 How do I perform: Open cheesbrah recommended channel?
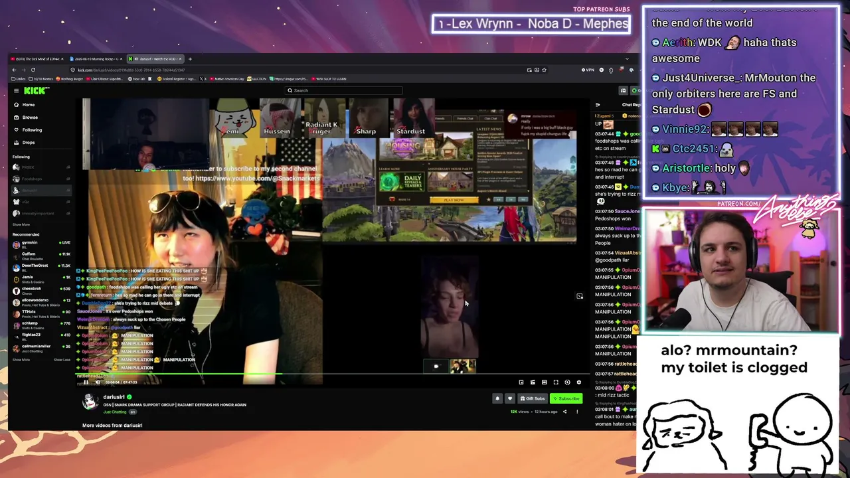[x=41, y=290]
